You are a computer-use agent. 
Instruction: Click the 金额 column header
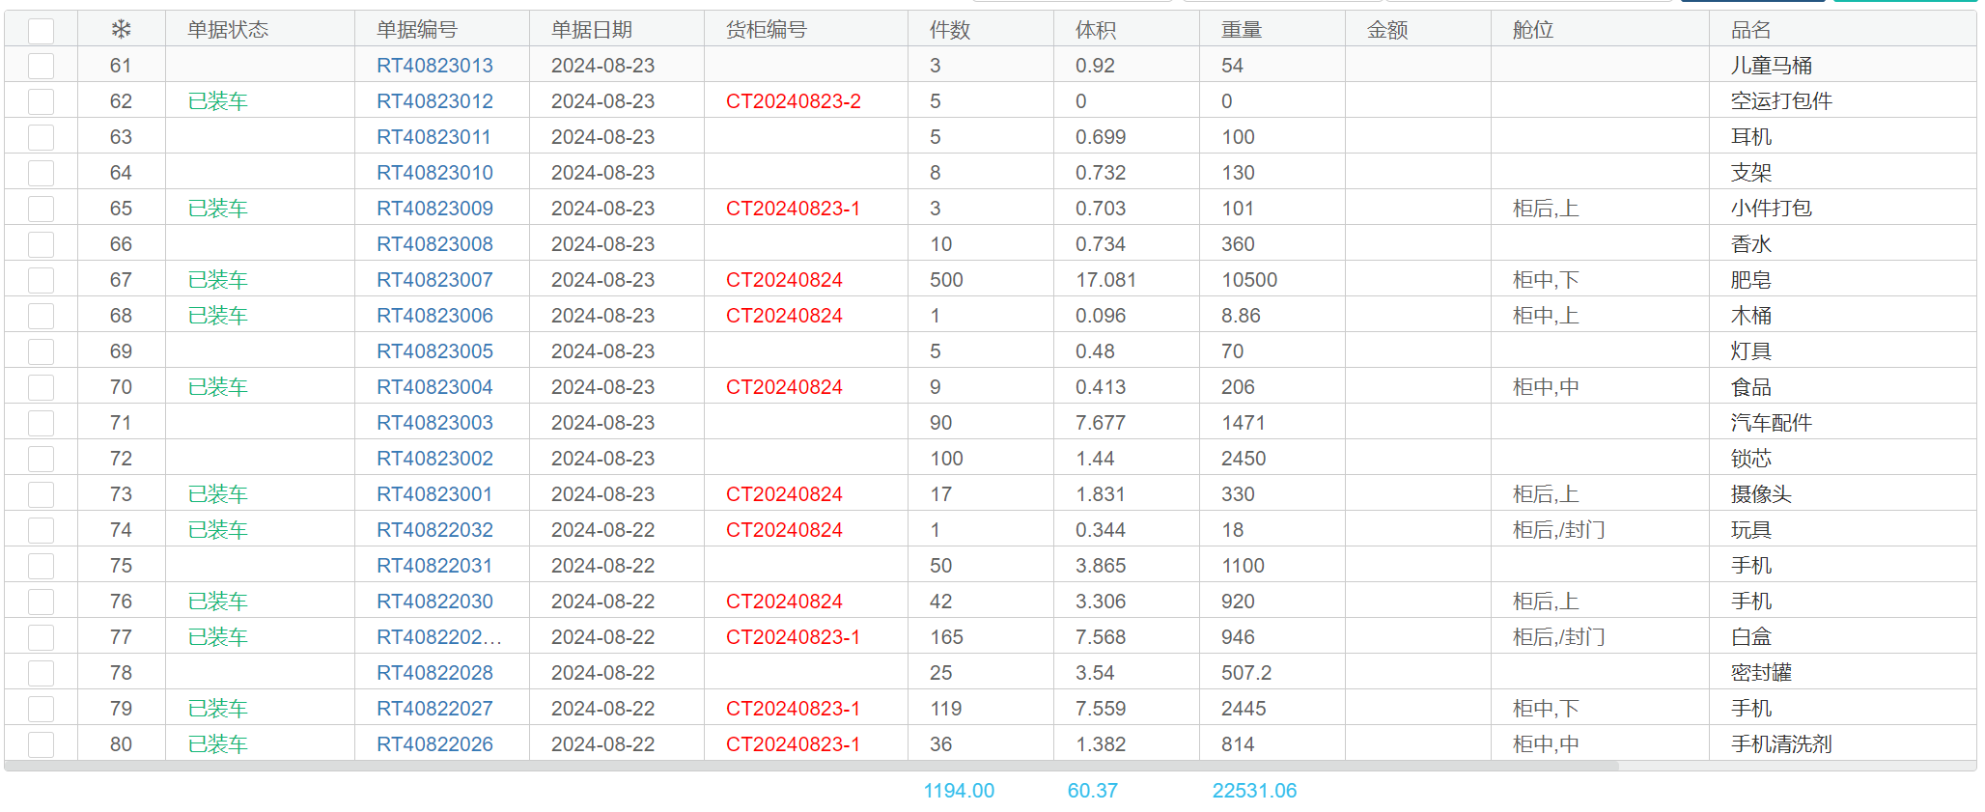coord(1387,30)
